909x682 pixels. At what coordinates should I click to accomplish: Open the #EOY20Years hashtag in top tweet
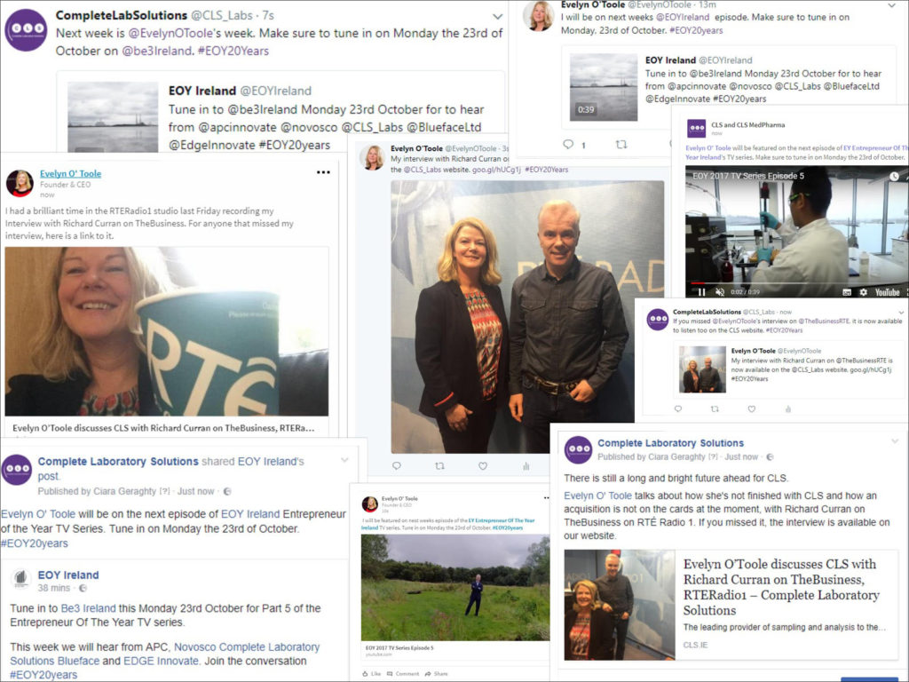pos(233,51)
